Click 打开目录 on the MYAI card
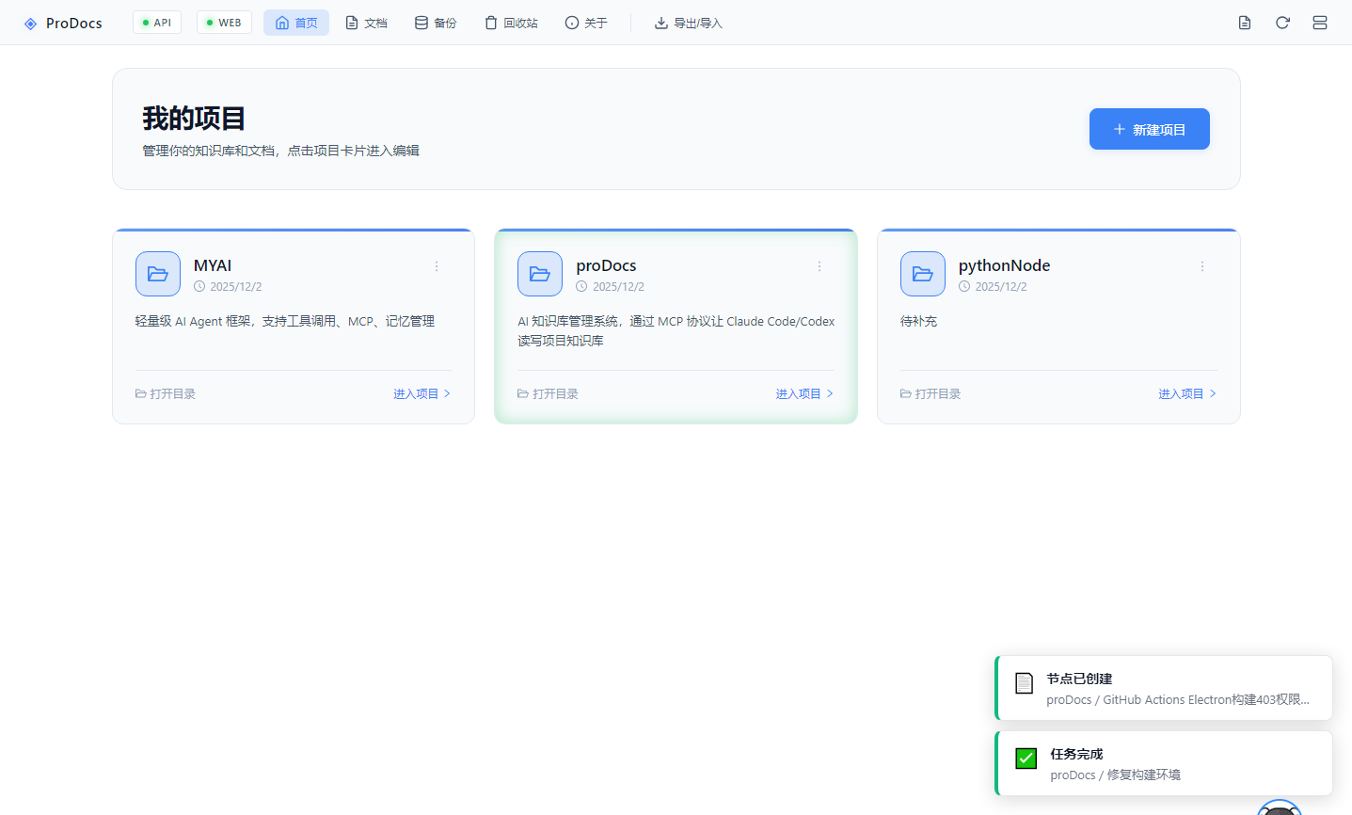 click(166, 393)
